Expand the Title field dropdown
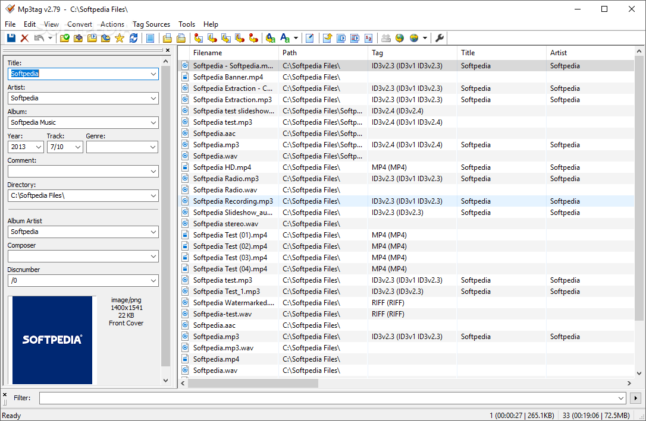Viewport: 646px width, 421px height. tap(153, 74)
